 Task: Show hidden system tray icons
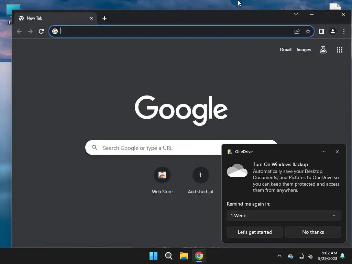coord(279,256)
